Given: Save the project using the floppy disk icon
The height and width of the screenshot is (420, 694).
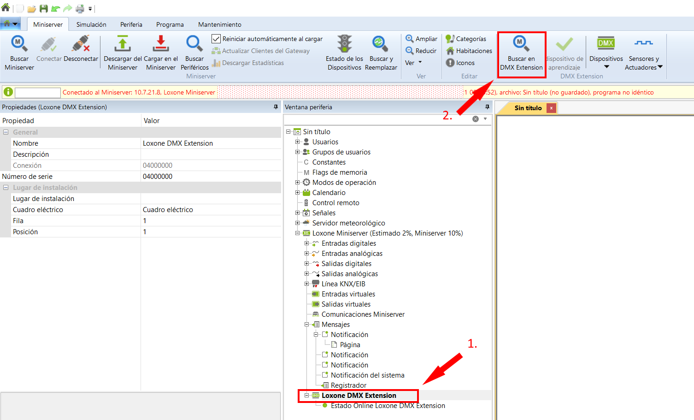Looking at the screenshot, I should coord(44,9).
